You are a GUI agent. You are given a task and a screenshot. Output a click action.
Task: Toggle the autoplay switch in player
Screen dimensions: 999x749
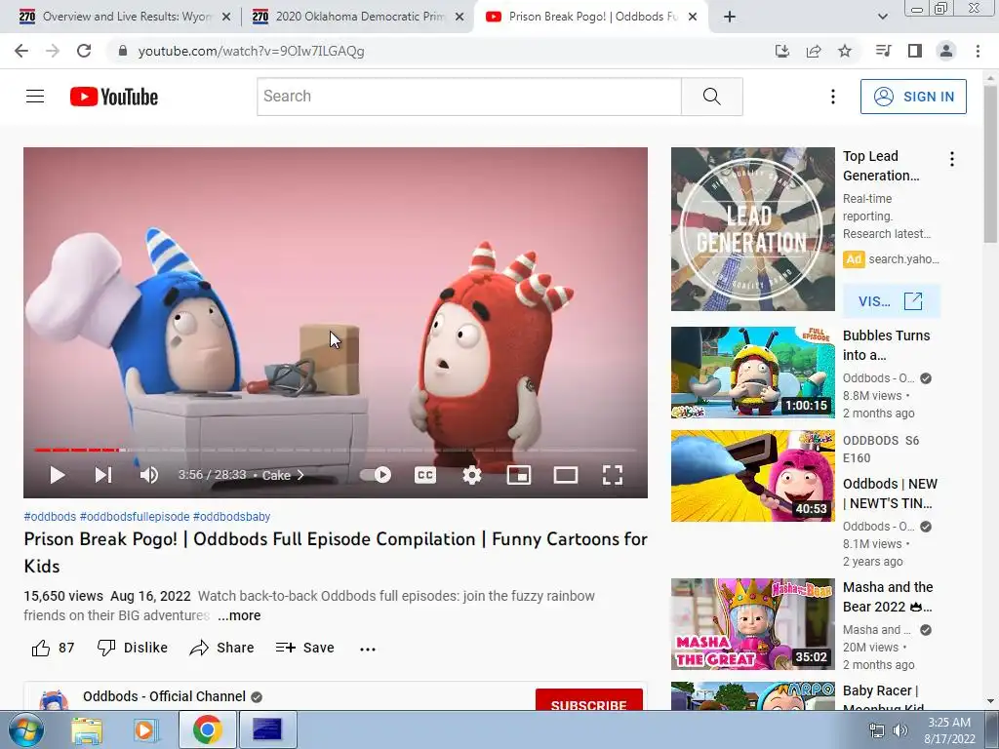(x=376, y=475)
